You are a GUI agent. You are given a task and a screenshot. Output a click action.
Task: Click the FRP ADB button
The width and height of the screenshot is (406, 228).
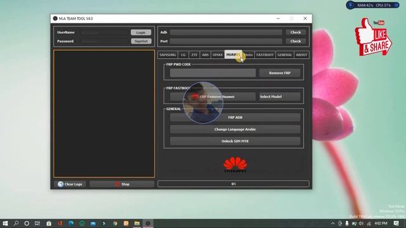[235, 117]
